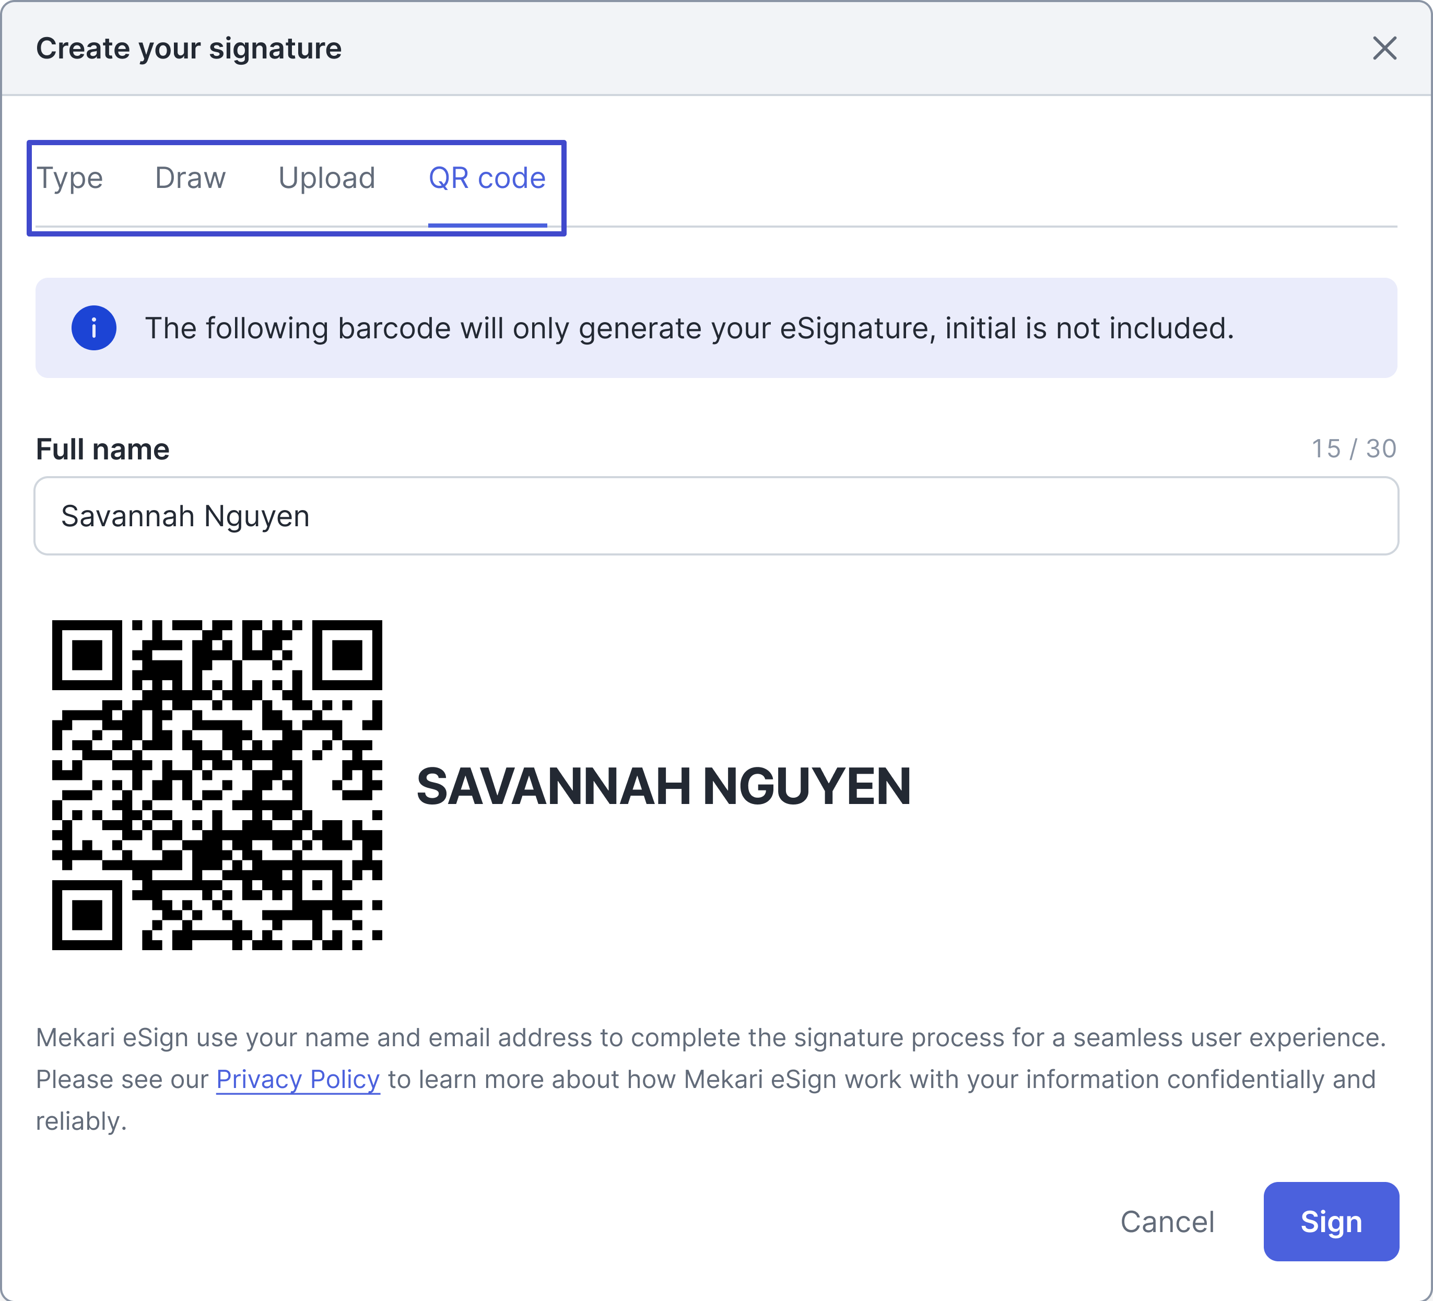Select the QR code tab
Image resolution: width=1433 pixels, height=1301 pixels.
487,179
